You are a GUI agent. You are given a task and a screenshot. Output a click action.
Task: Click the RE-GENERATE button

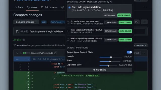[x=99, y=70]
